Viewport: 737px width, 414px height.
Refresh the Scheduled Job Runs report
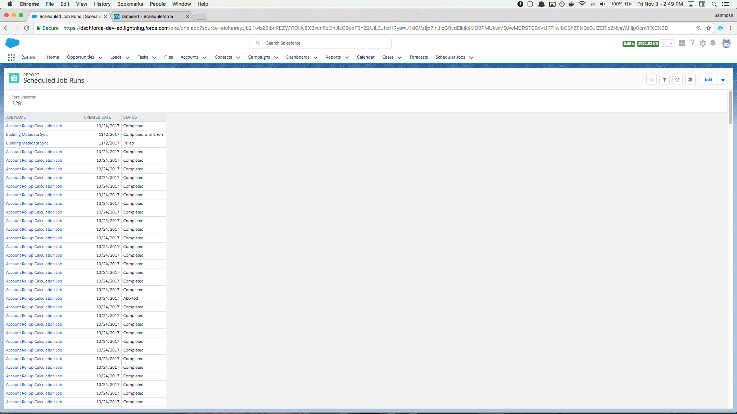[677, 79]
